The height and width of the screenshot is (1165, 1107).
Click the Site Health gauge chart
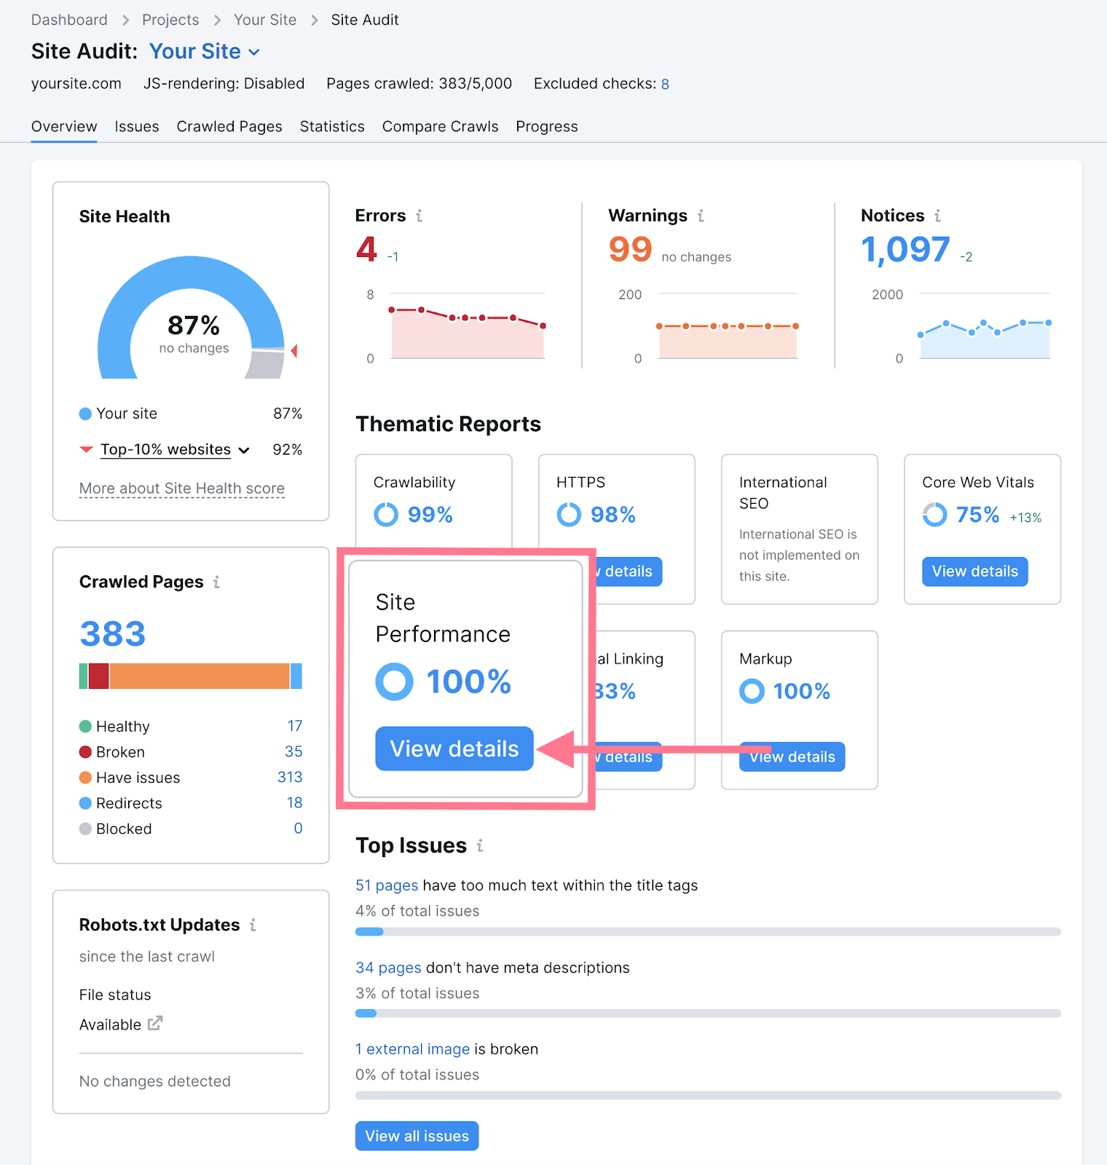[192, 317]
